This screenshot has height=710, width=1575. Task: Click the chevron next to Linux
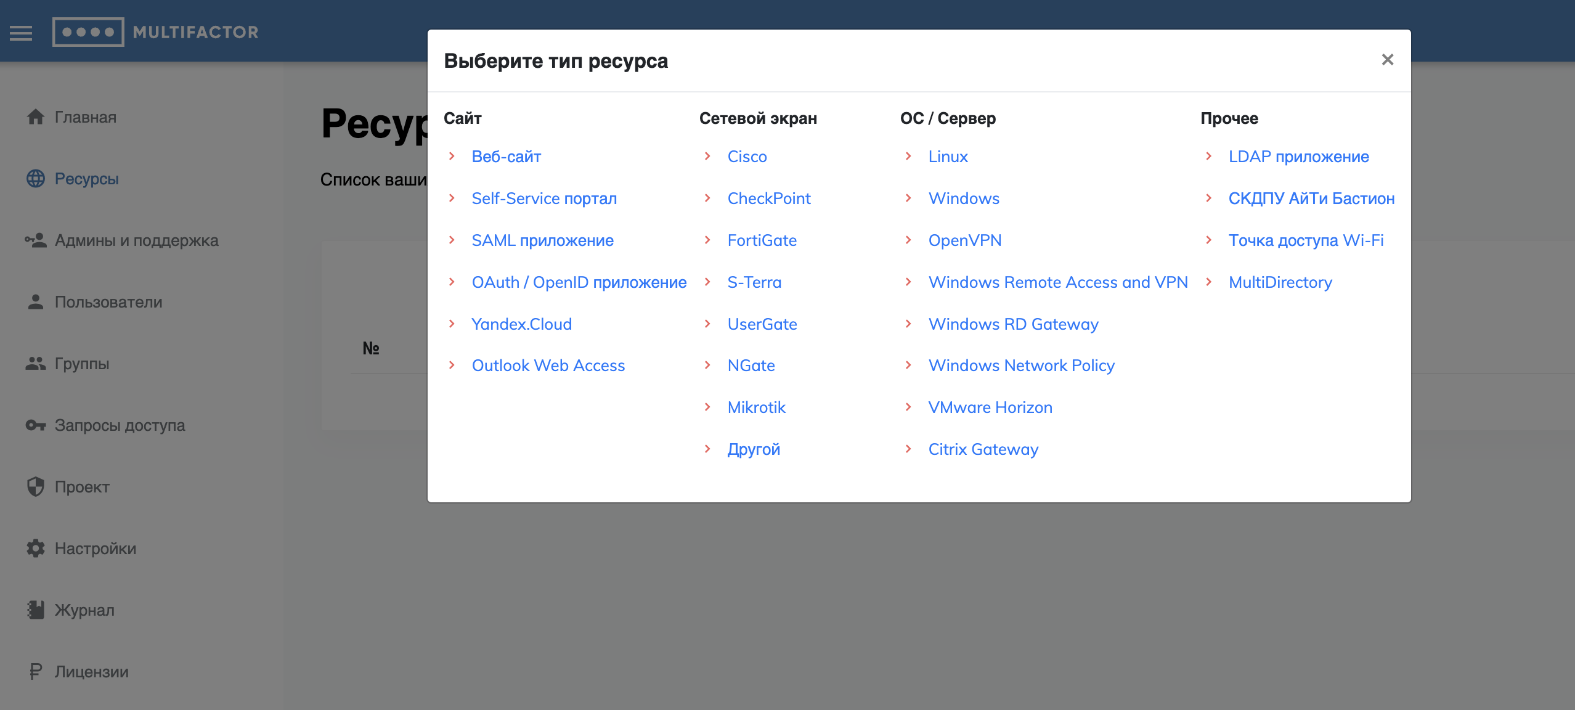(x=908, y=157)
